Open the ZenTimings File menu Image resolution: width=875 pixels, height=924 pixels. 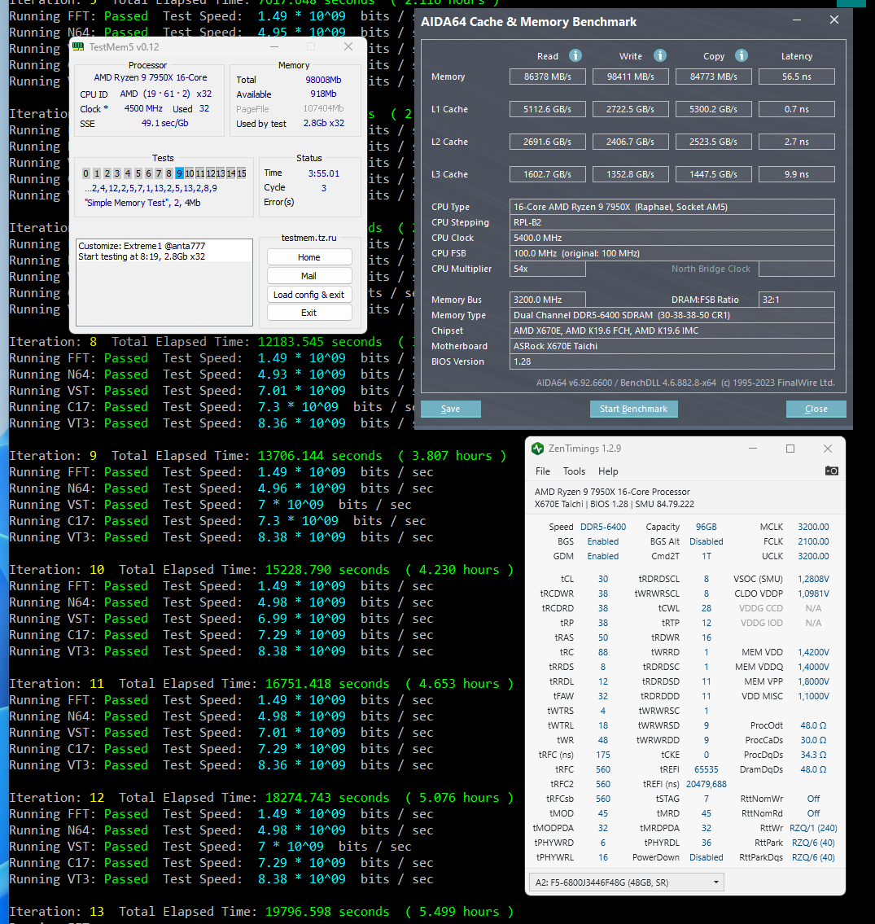coord(543,471)
